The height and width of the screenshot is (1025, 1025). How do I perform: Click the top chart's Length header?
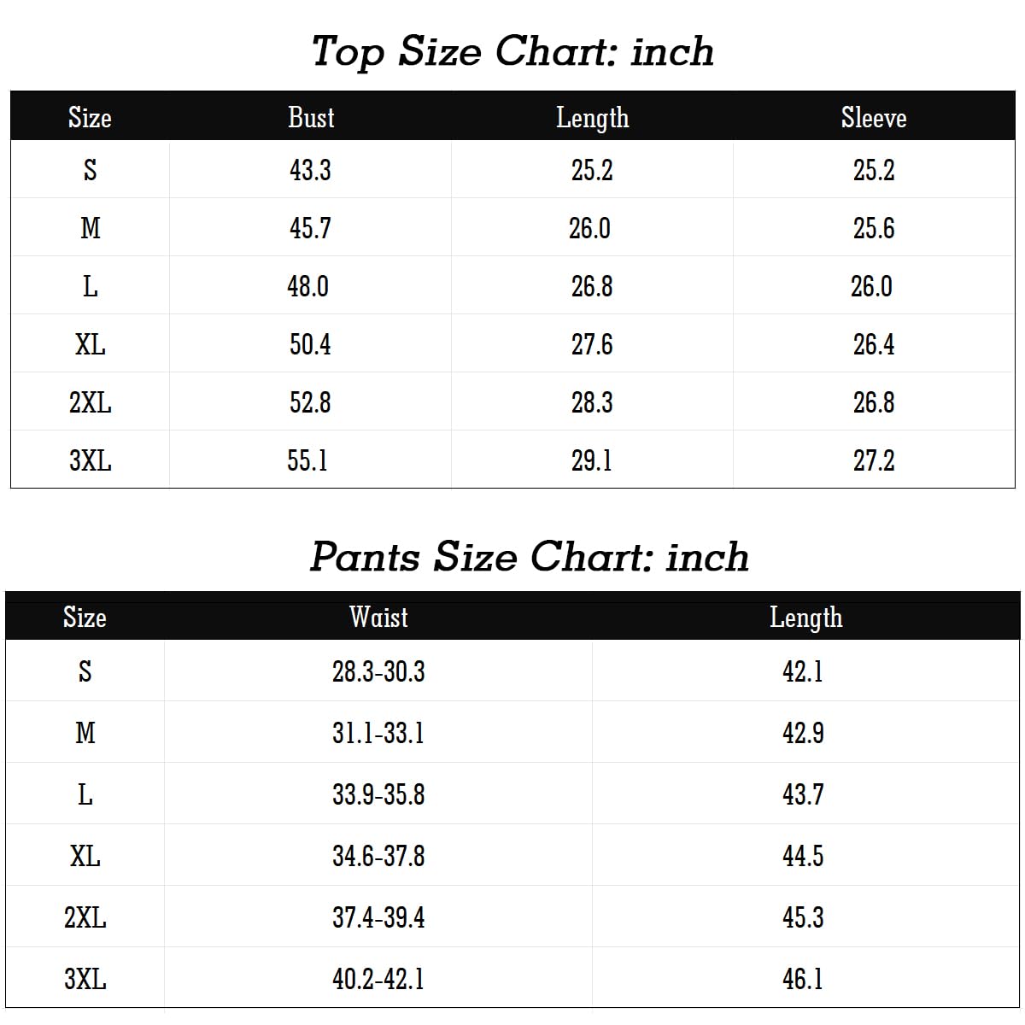(x=592, y=117)
